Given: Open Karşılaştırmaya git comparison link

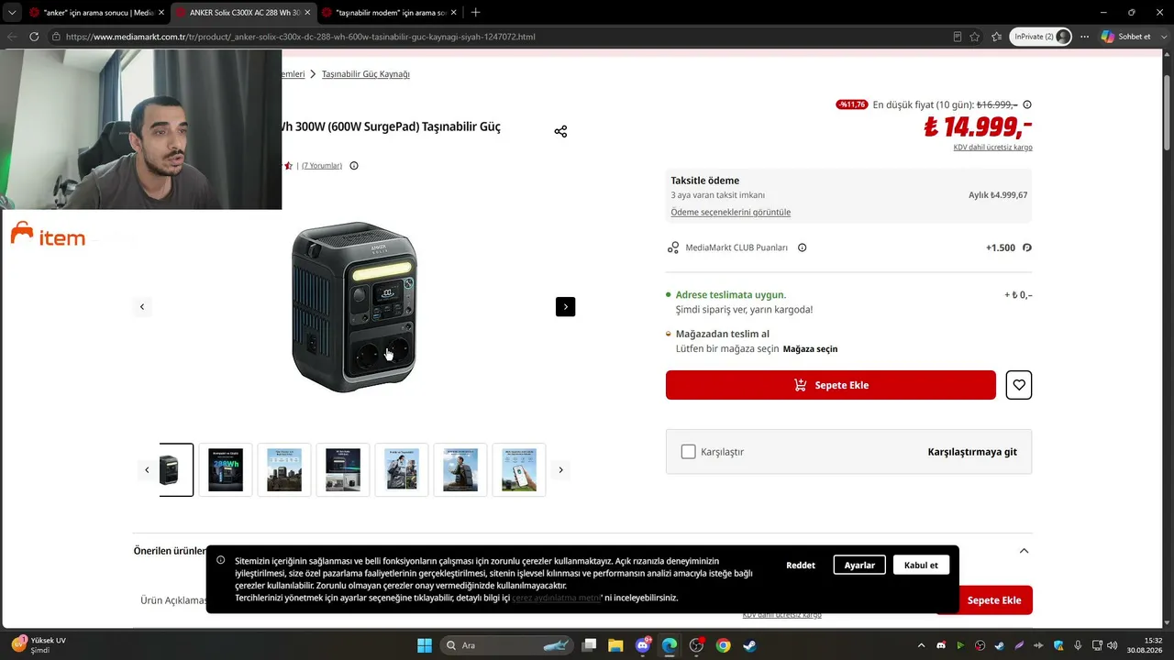Looking at the screenshot, I should point(972,452).
